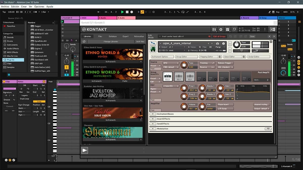303x170 pixels.
Task: Open the MIDI: default dropdown
Action: tap(171, 67)
